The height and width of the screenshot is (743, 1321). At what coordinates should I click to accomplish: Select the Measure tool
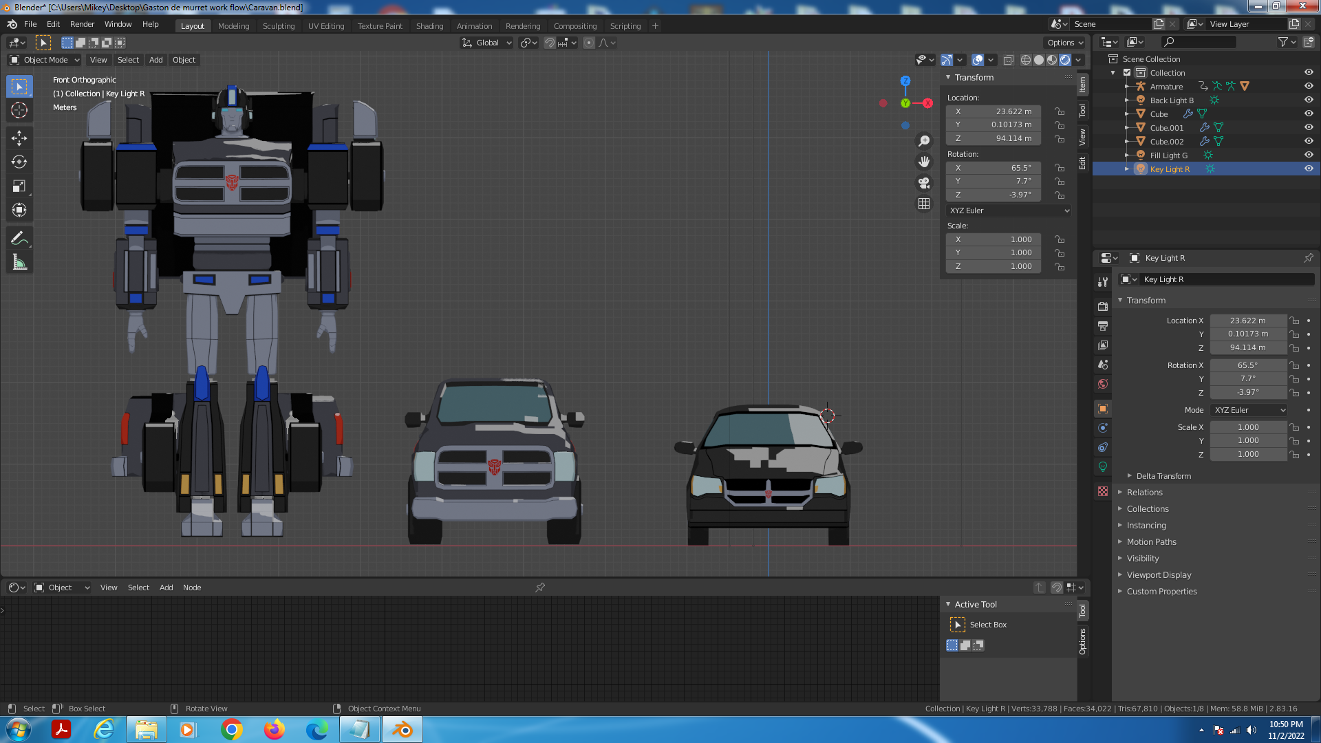(19, 263)
